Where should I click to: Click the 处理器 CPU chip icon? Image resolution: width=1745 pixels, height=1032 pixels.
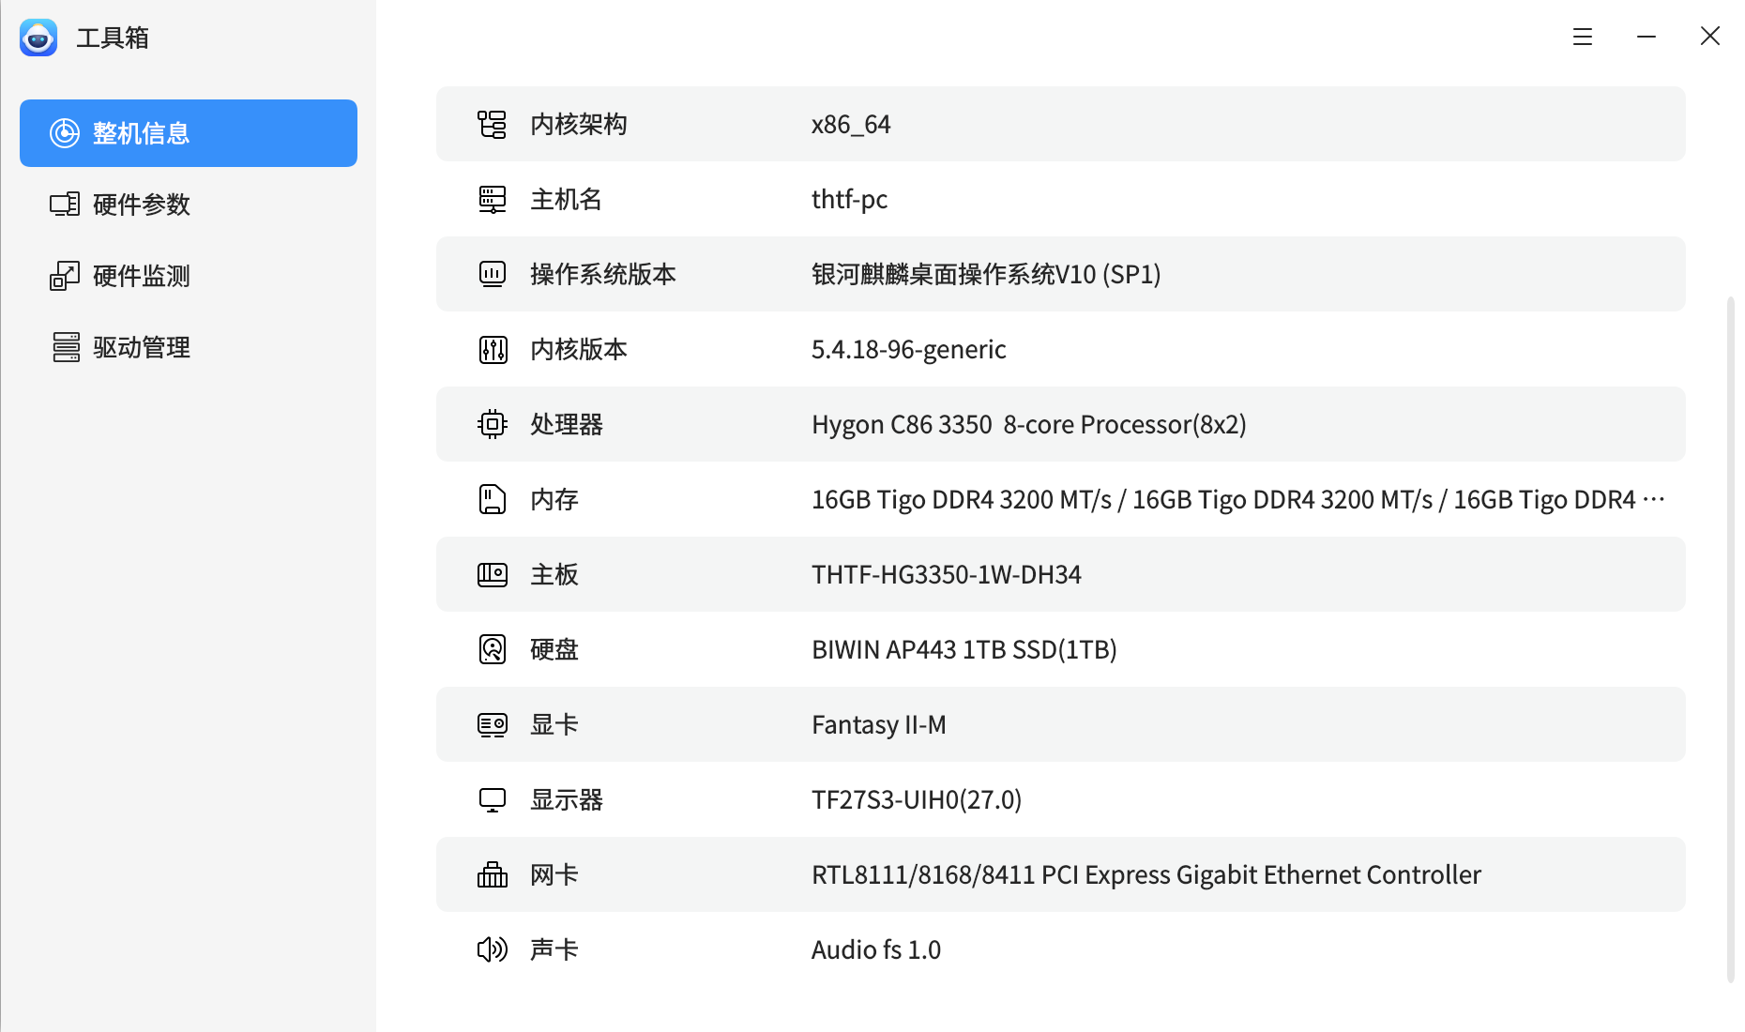(492, 424)
